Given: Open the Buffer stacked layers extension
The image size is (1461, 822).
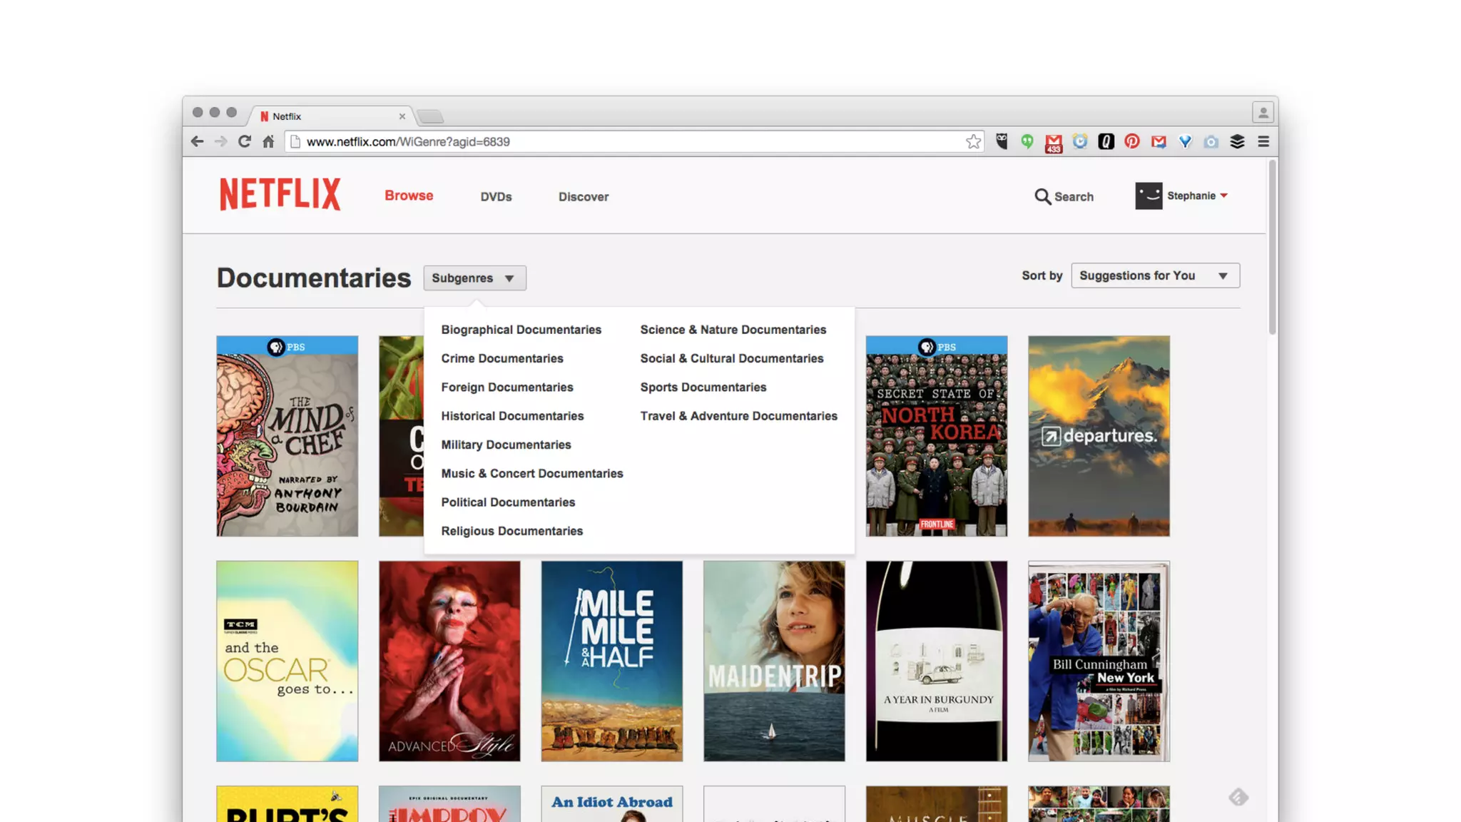Looking at the screenshot, I should 1237,141.
